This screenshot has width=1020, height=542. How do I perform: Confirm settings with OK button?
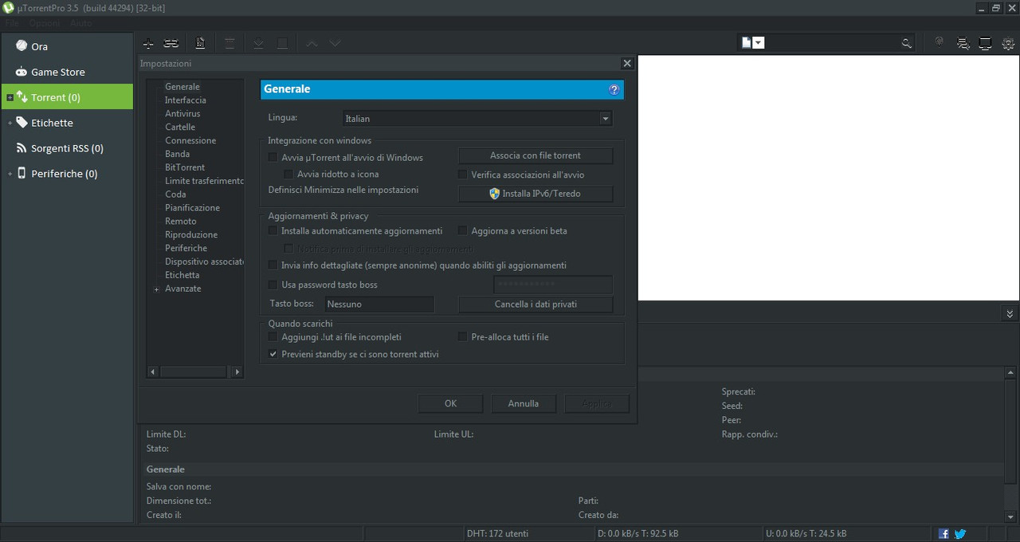pyautogui.click(x=450, y=403)
